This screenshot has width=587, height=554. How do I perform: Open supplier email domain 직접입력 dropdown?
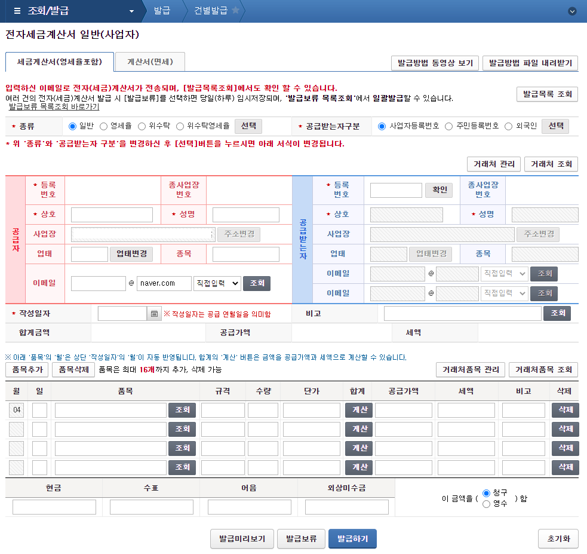coord(217,283)
